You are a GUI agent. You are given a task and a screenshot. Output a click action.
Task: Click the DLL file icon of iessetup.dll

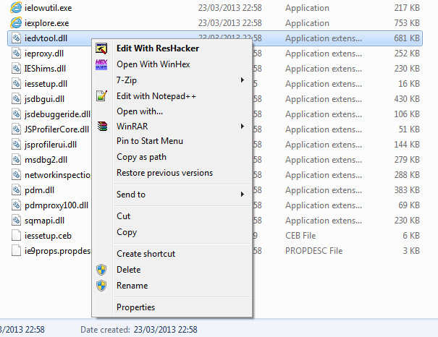[x=16, y=84]
